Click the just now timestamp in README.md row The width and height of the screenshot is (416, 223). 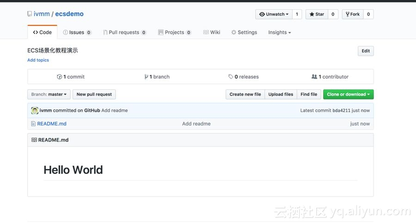pos(360,124)
